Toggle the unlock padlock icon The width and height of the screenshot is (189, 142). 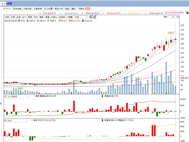pyautogui.click(x=187, y=13)
